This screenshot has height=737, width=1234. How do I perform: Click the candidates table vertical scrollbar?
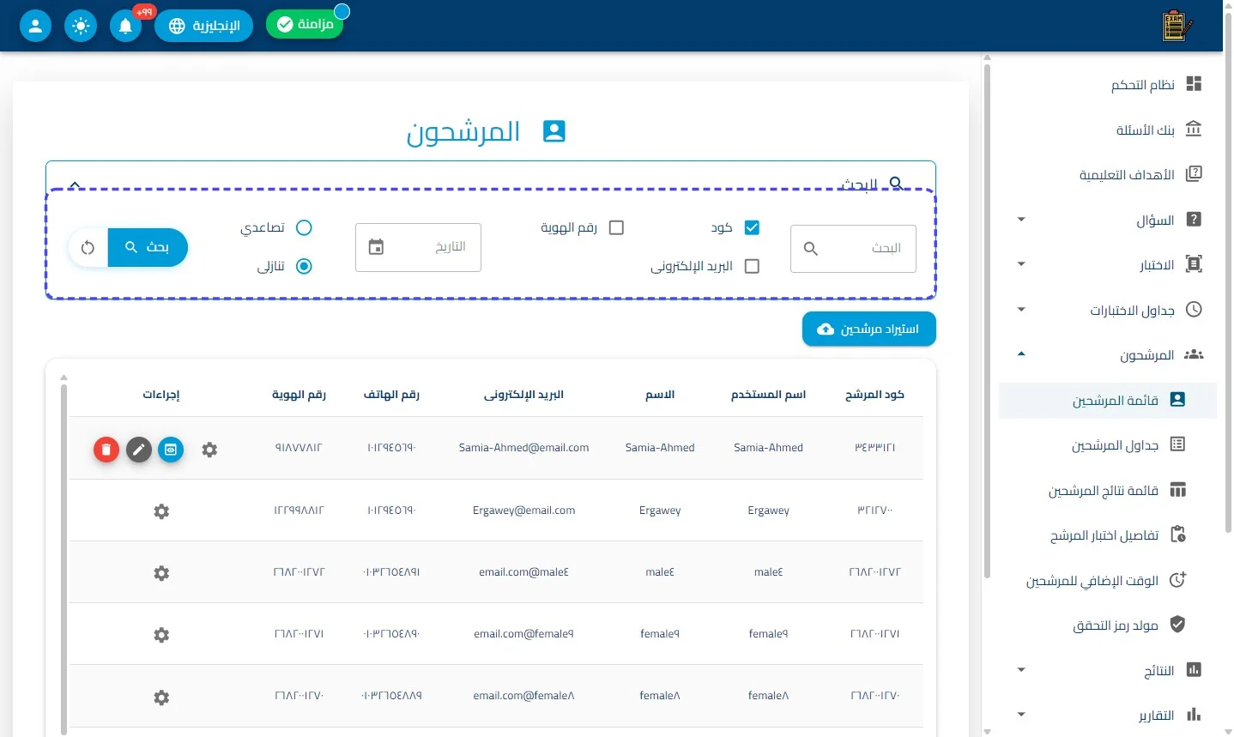pyautogui.click(x=64, y=558)
